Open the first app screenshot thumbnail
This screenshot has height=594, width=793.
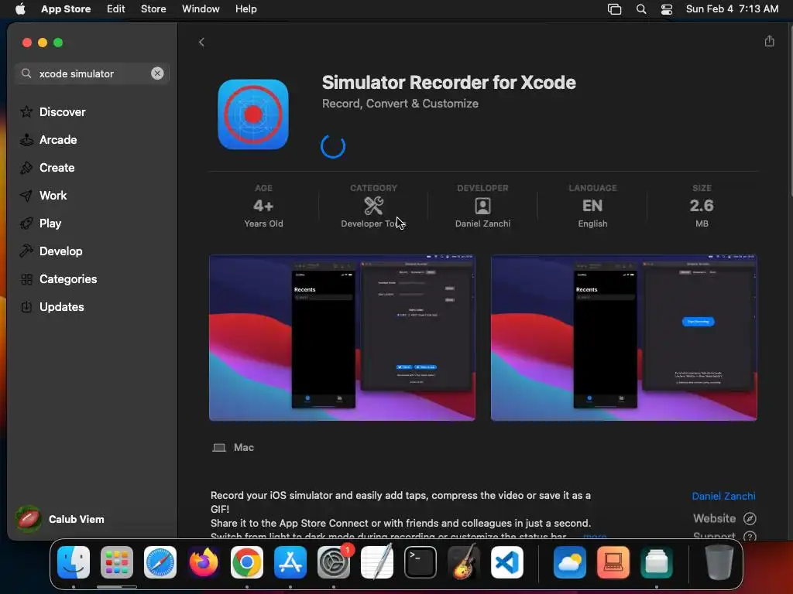click(x=342, y=337)
